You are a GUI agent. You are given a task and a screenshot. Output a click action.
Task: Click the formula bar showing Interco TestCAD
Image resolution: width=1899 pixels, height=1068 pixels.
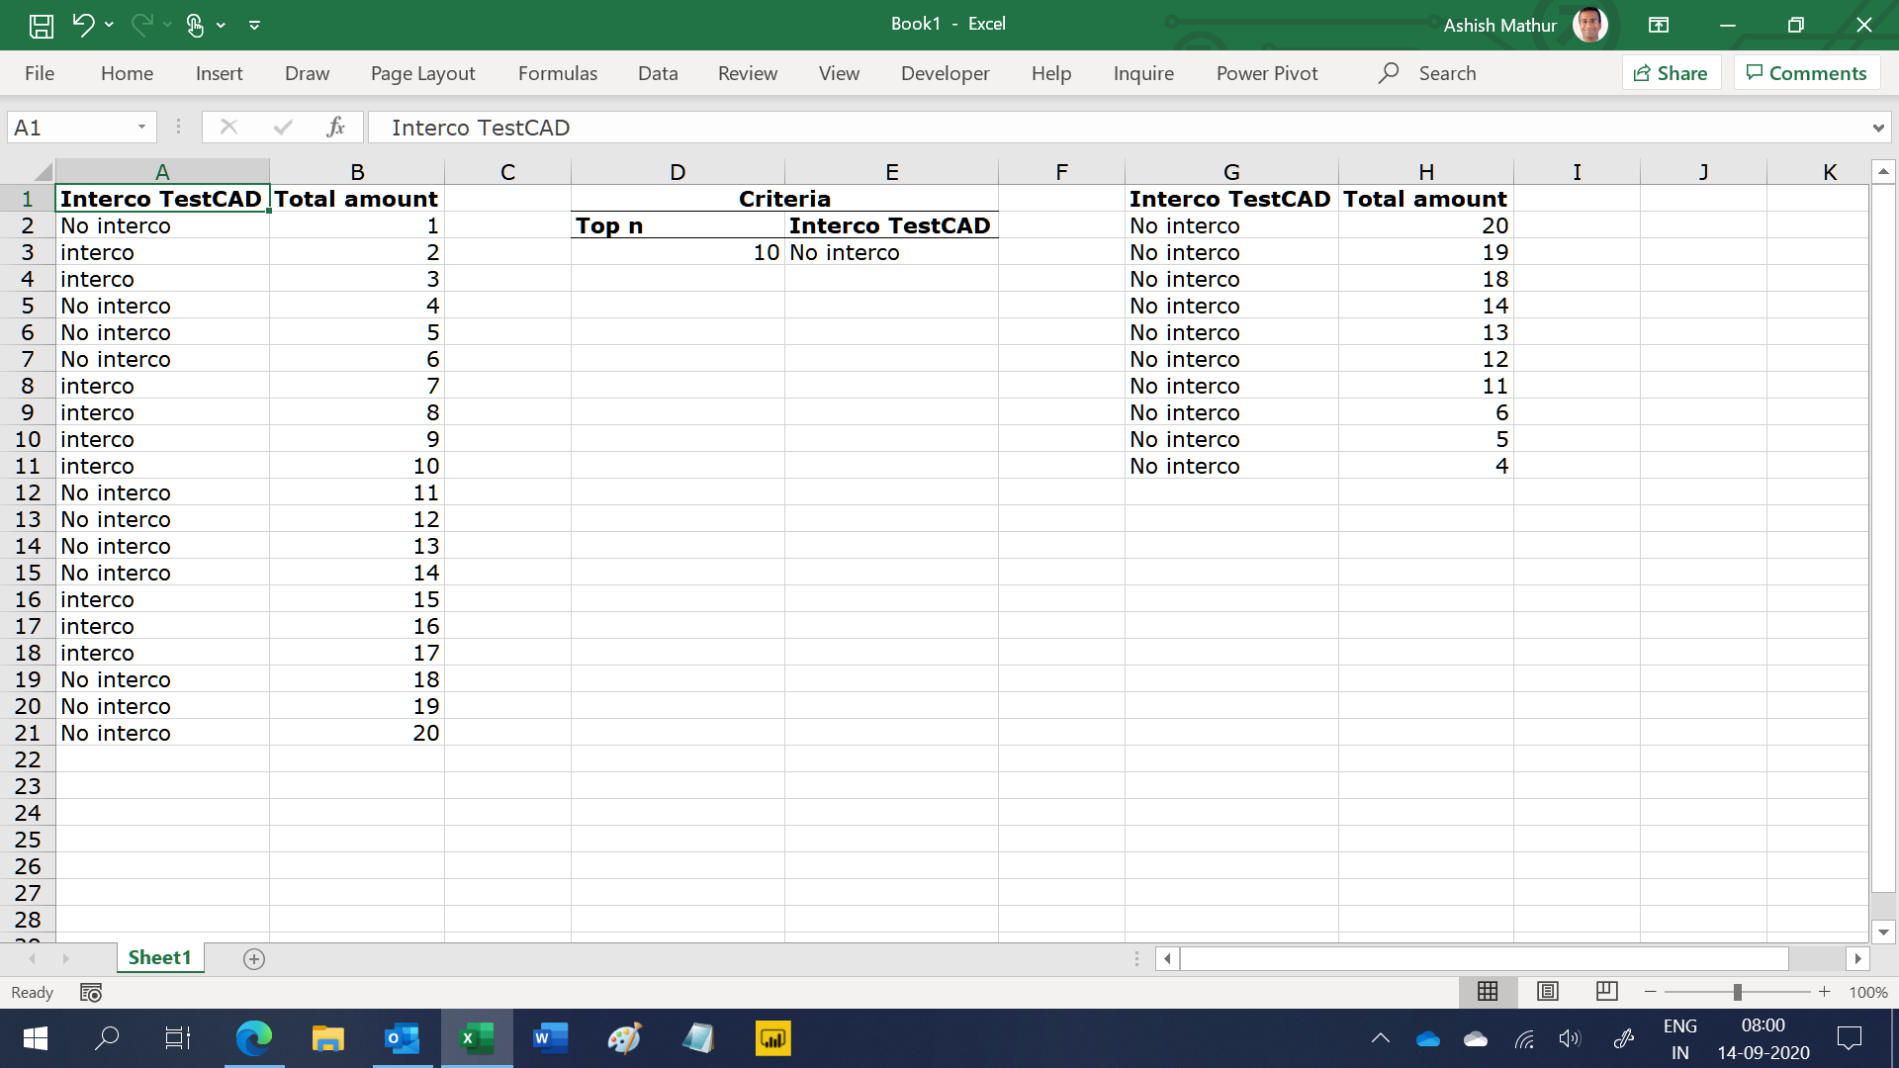pyautogui.click(x=1118, y=128)
